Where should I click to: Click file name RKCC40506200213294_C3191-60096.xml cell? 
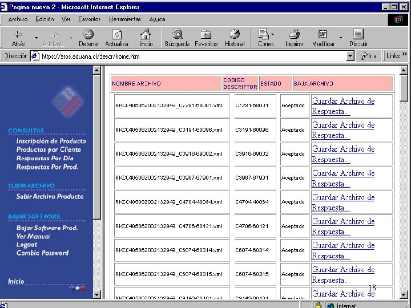[x=172, y=130]
